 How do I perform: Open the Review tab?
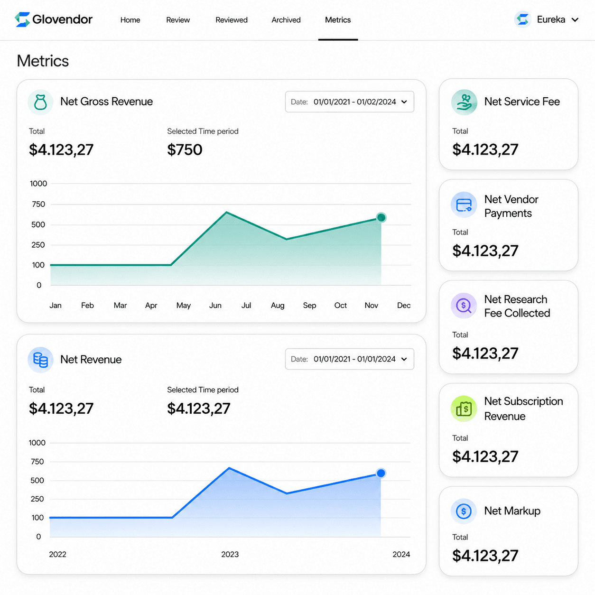[178, 20]
